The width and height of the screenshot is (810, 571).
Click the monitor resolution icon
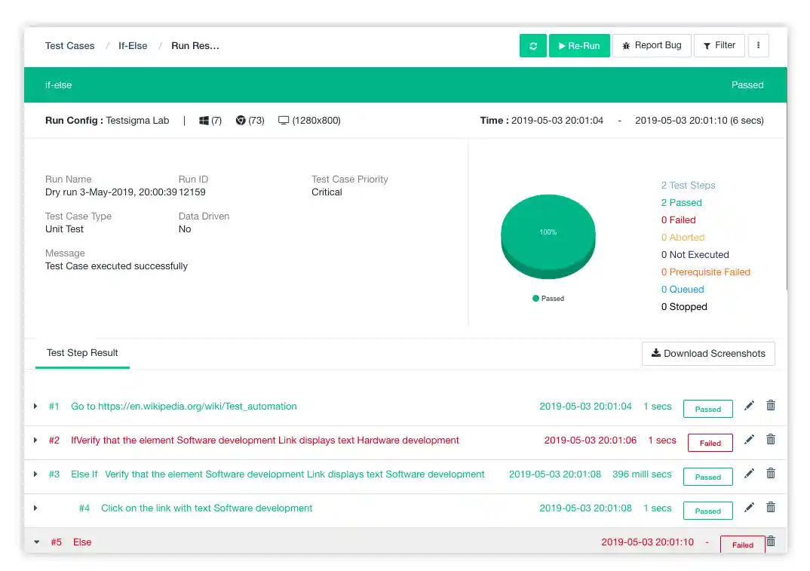click(284, 121)
